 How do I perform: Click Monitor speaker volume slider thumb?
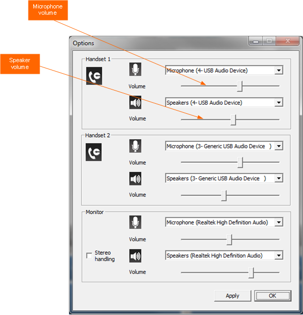click(251, 273)
